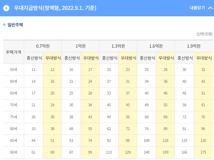Click the value 12 in 55세 row
The image size is (214, 160).
tap(52, 70)
